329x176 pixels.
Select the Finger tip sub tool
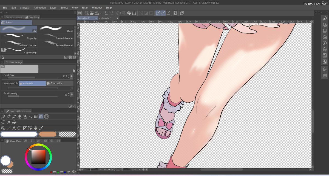[19, 36]
